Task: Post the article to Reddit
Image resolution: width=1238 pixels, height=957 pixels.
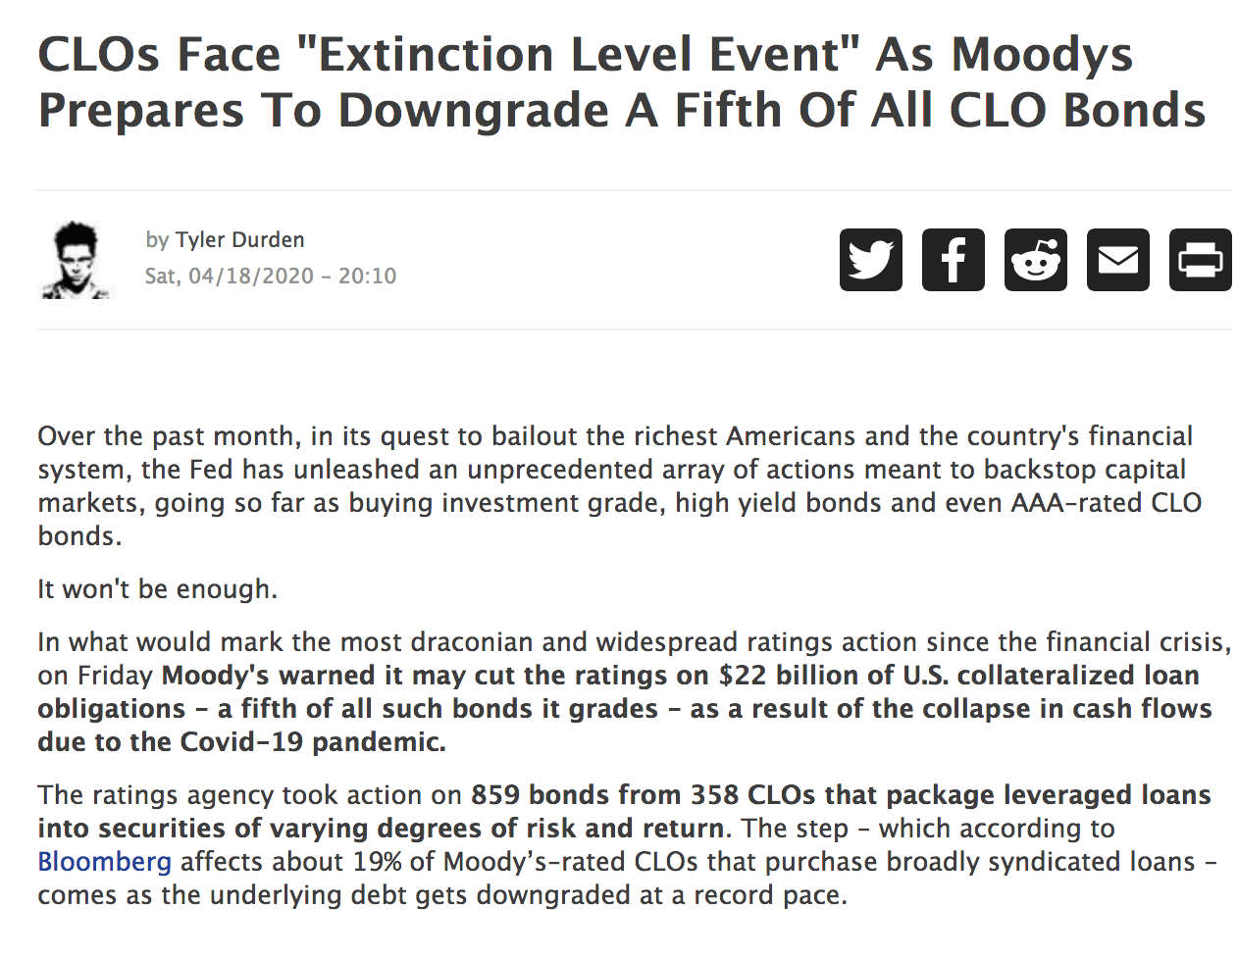Action: click(x=1035, y=260)
